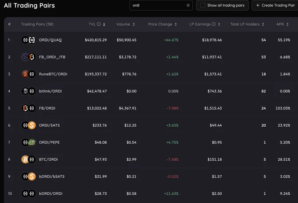Sort table by Volume arrows
The width and height of the screenshot is (298, 203).
click(134, 24)
